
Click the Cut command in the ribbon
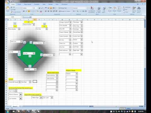13,7
